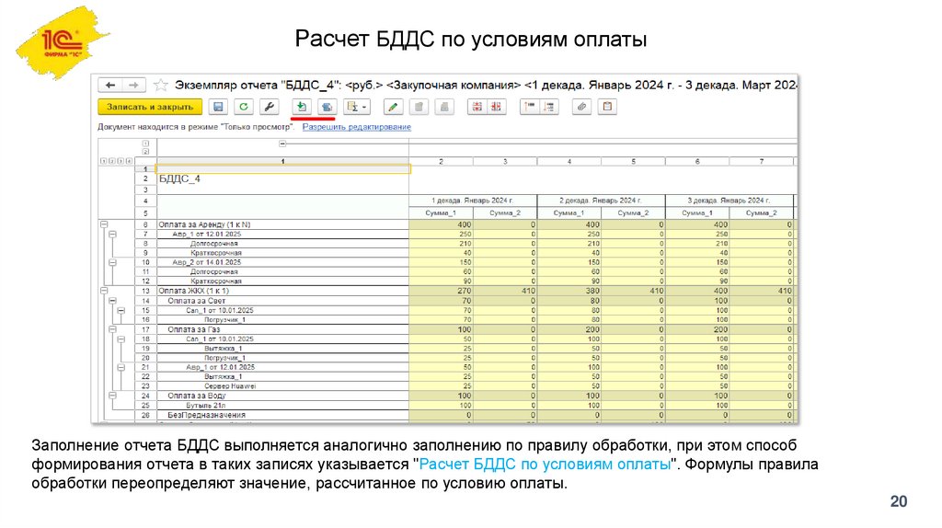Click the greyed-out printer-like icon
942x528 pixels.
(444, 107)
